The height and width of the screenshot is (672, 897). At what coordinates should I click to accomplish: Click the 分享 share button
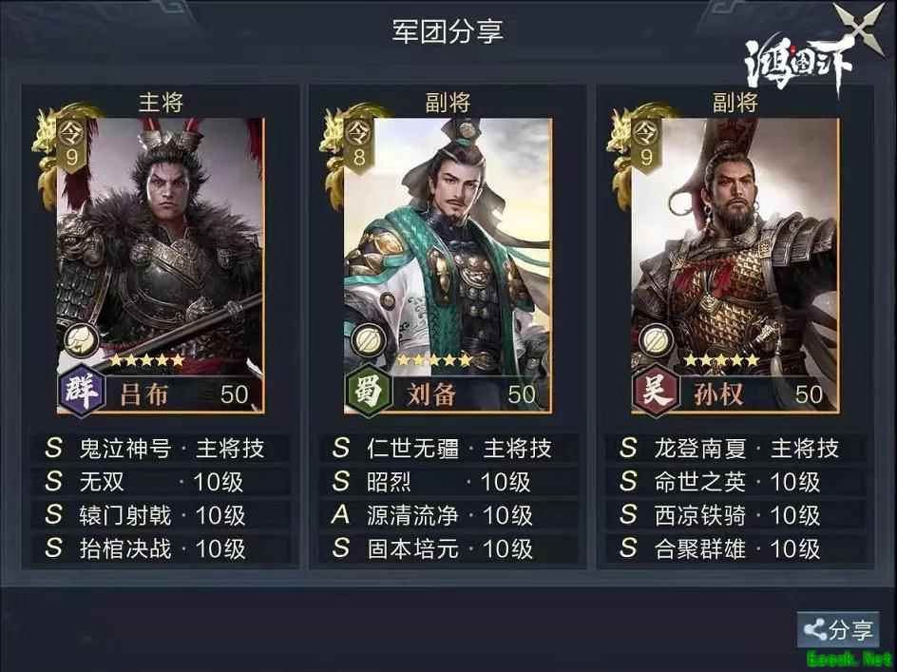[x=838, y=629]
